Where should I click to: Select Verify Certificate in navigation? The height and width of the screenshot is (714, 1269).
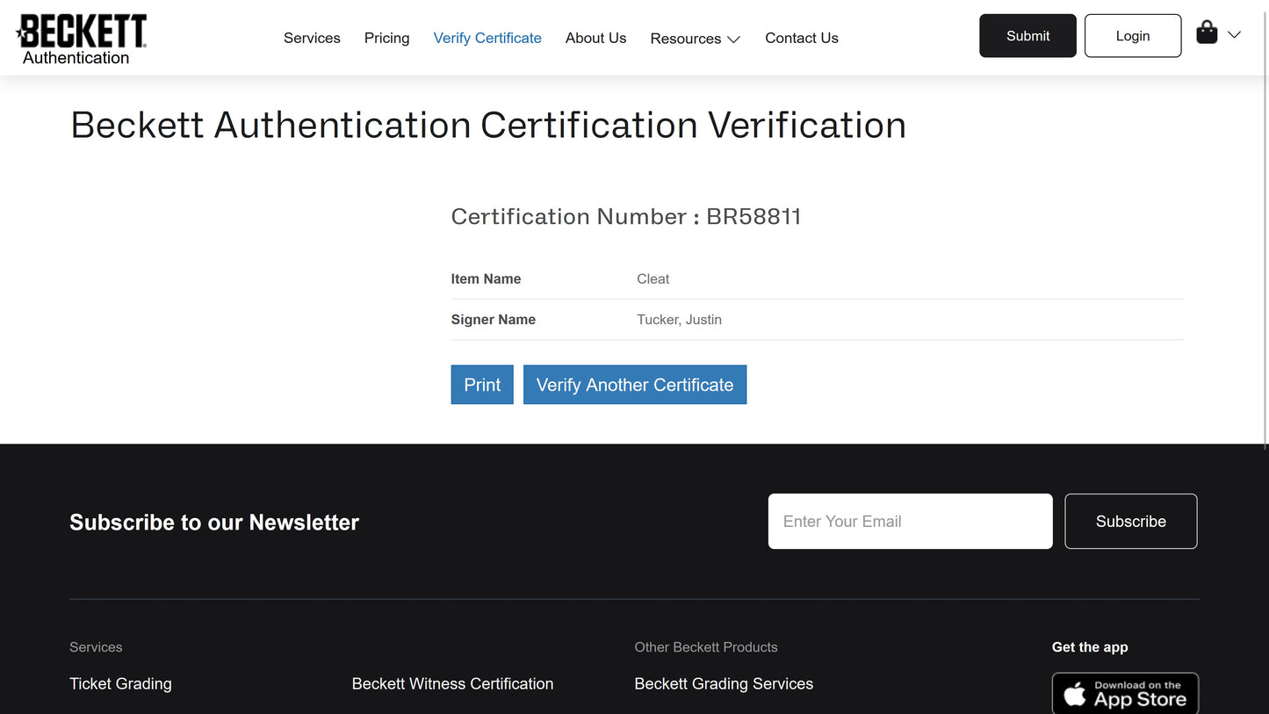point(487,38)
